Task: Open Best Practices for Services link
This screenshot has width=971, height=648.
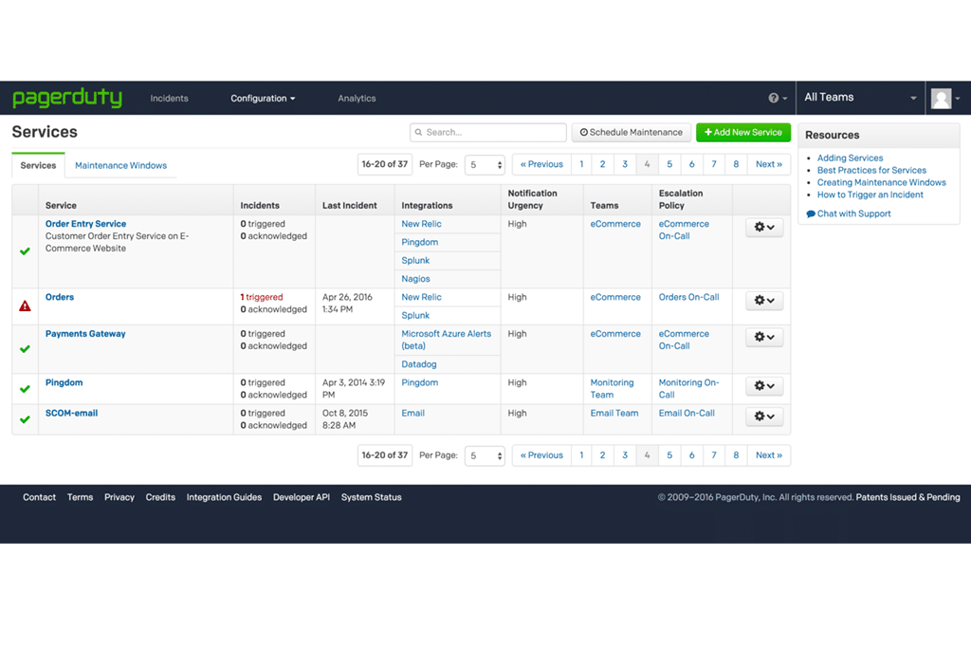Action: [871, 171]
